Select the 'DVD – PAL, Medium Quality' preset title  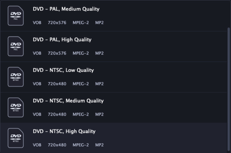(x=66, y=9)
